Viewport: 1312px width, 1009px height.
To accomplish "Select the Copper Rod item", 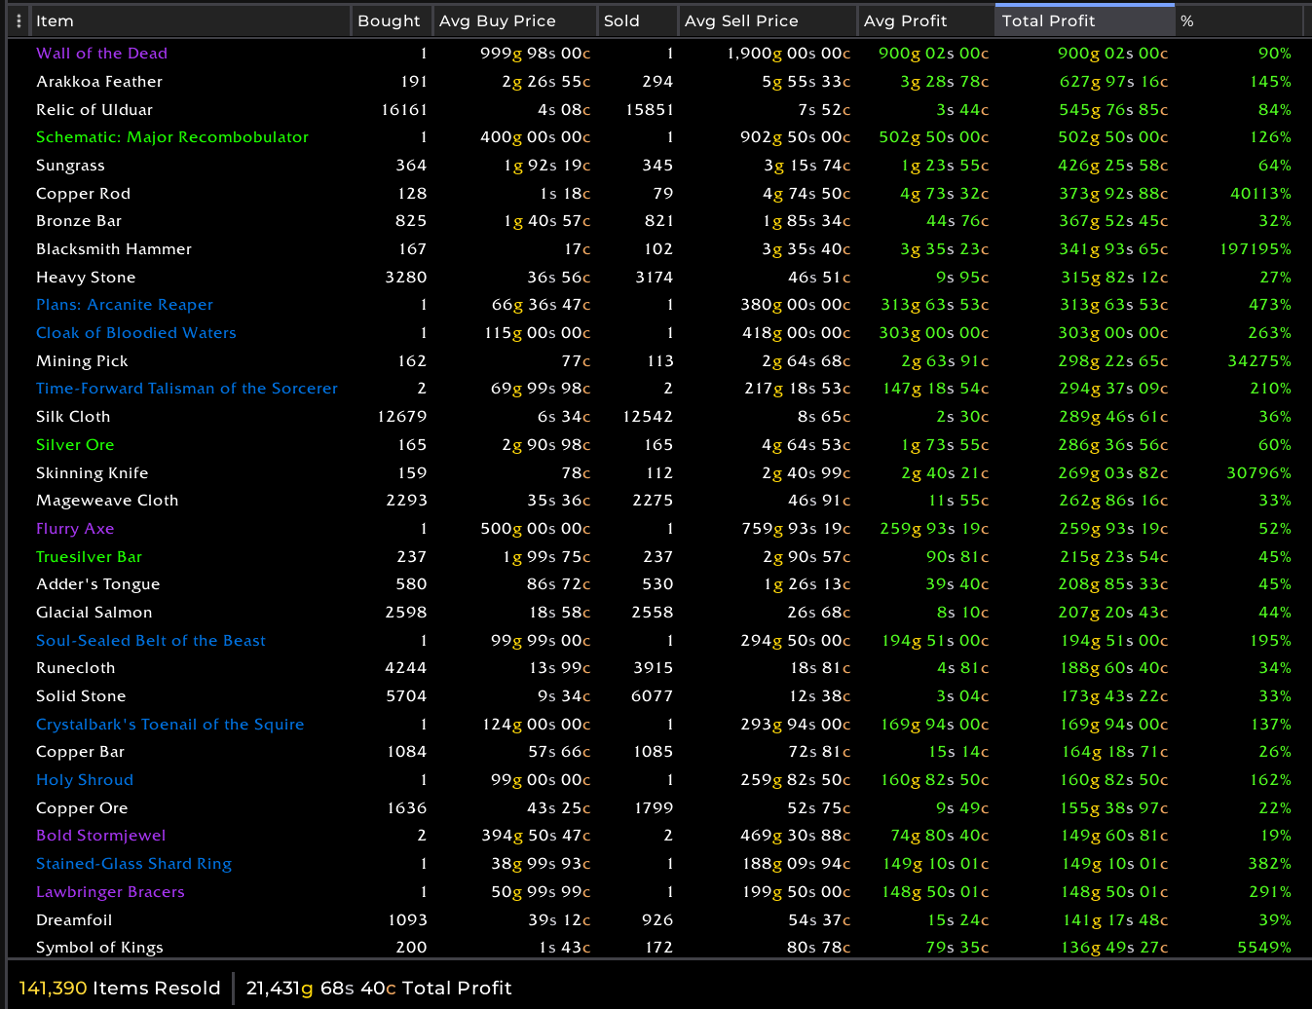I will pos(83,194).
